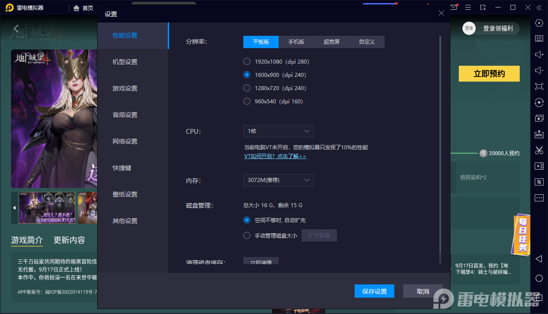Open the 内存 3072M(推荐) dropdown
Viewport: 548px width, 314px height.
(279, 180)
